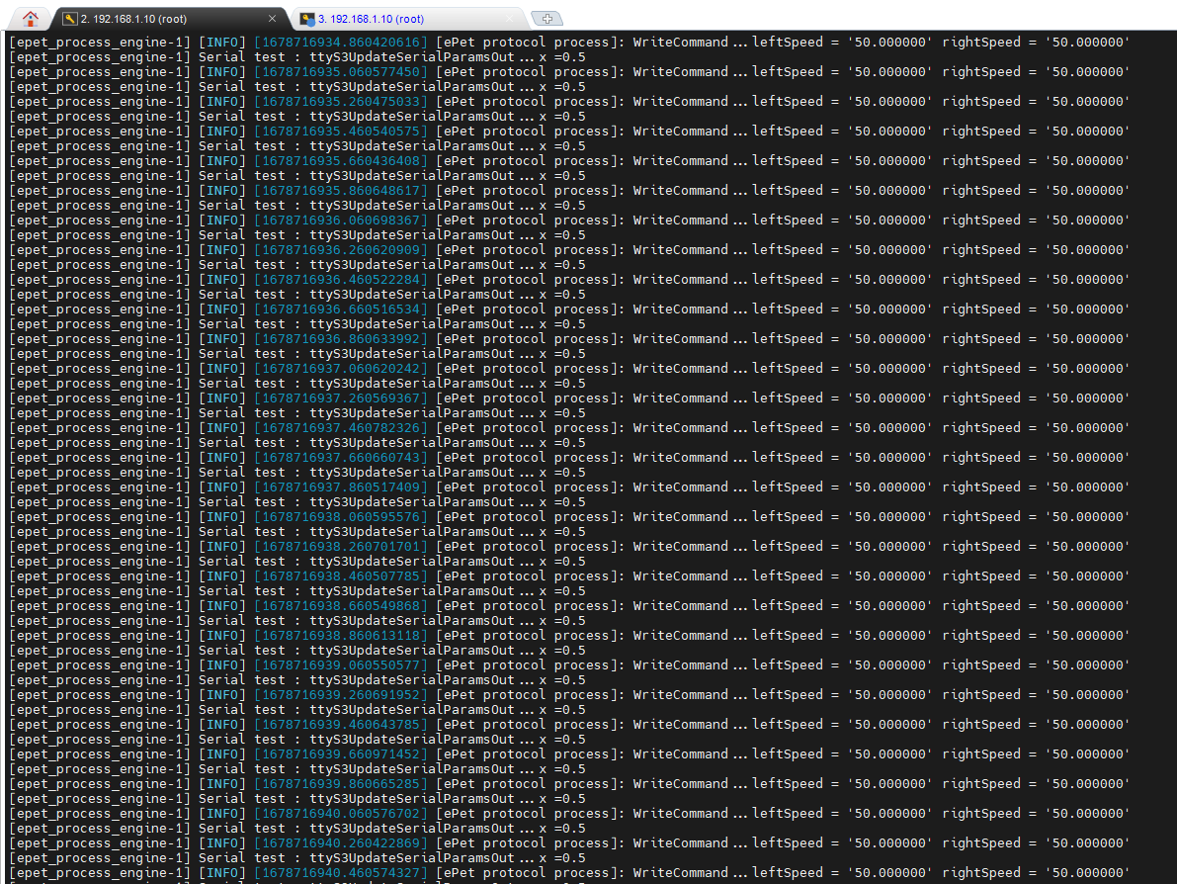Select timestamp 1678716935.460540575
Viewport: 1177px width, 884px height.
[x=341, y=132]
